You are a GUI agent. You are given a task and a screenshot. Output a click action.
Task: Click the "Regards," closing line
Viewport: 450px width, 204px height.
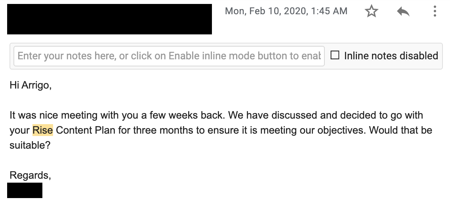tap(31, 175)
